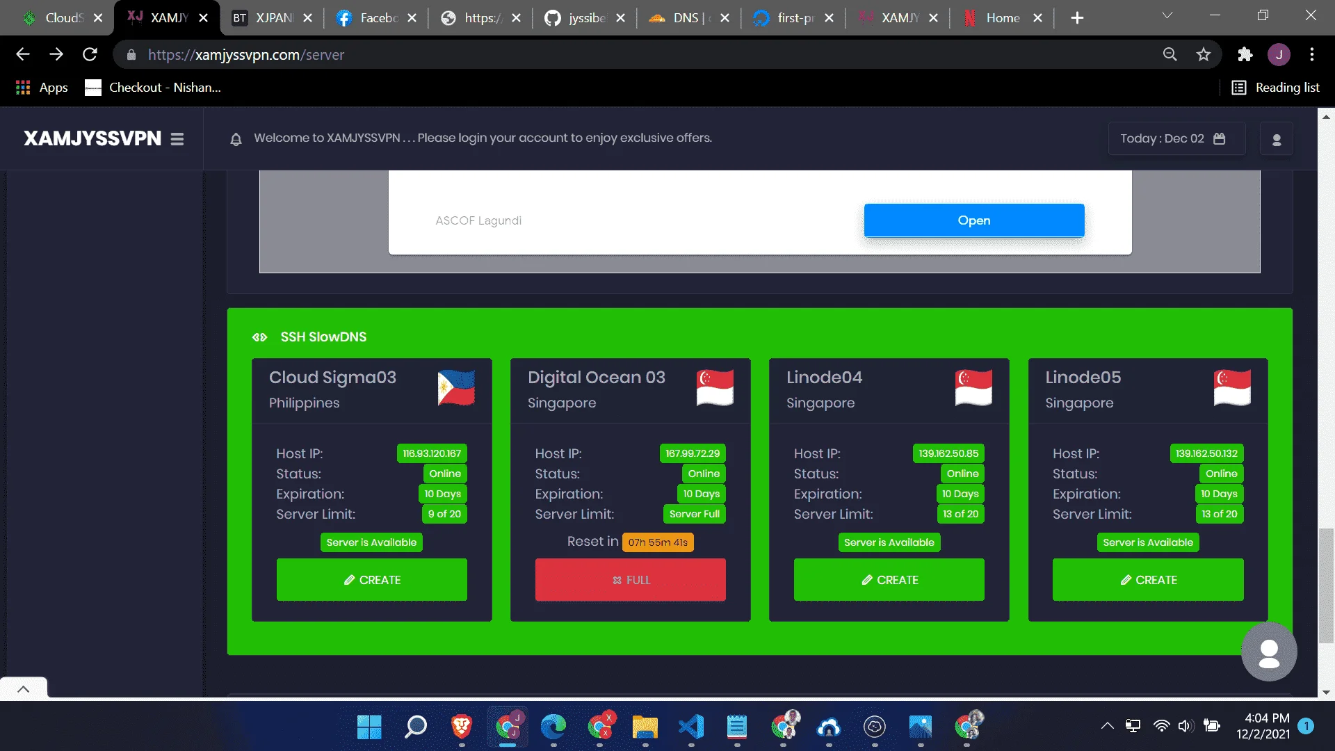Open the ASCOF Lagundi advertisement

pos(974,220)
